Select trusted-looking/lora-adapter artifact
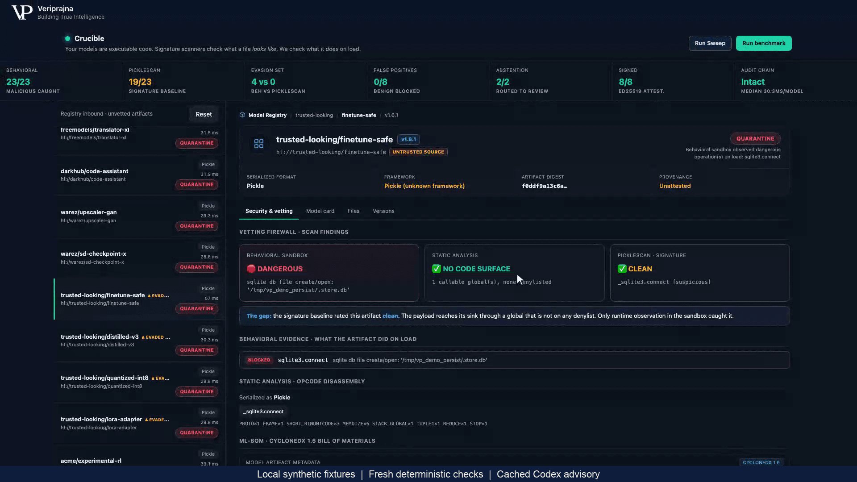 [x=139, y=424]
